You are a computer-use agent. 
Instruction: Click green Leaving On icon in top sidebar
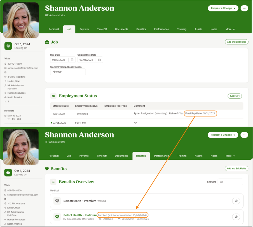point(8,46)
